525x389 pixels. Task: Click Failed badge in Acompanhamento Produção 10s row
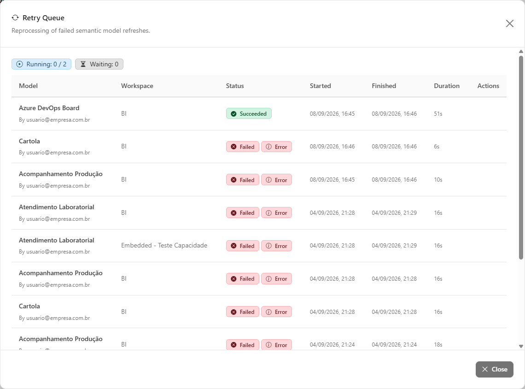coord(243,180)
